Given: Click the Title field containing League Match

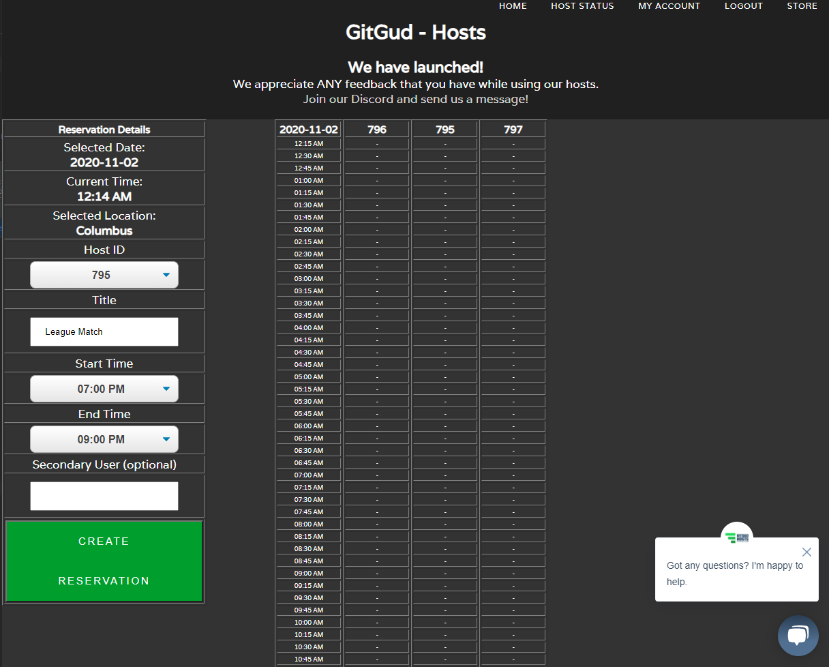Looking at the screenshot, I should [104, 331].
